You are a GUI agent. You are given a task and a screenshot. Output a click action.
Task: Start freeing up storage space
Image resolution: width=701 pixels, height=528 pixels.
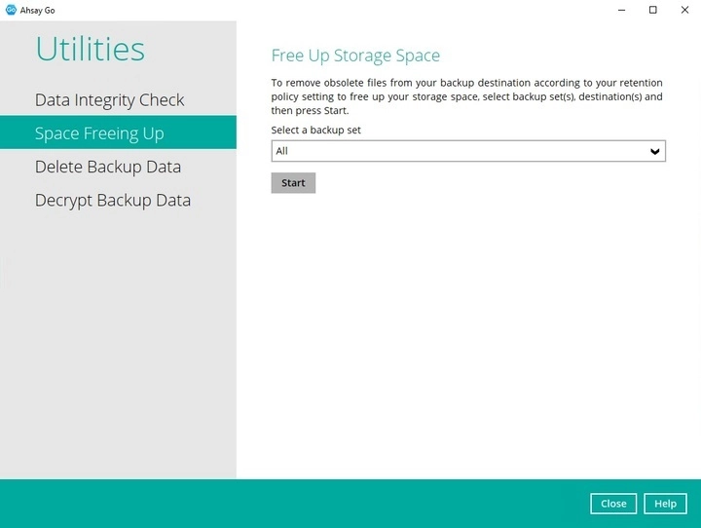[293, 183]
